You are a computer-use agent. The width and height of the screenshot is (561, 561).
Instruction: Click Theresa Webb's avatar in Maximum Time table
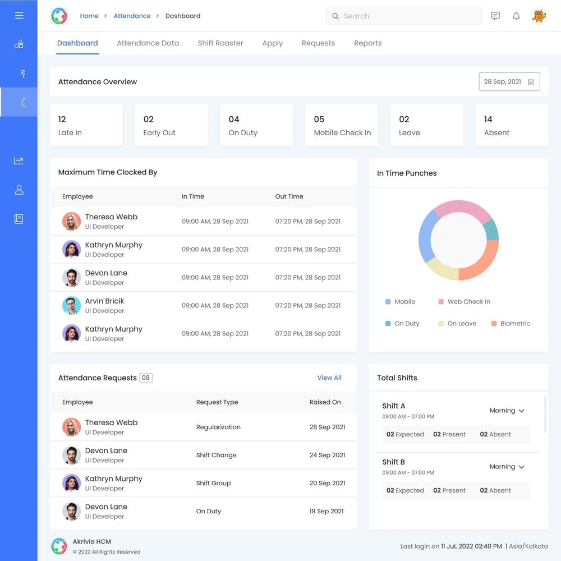tap(72, 222)
